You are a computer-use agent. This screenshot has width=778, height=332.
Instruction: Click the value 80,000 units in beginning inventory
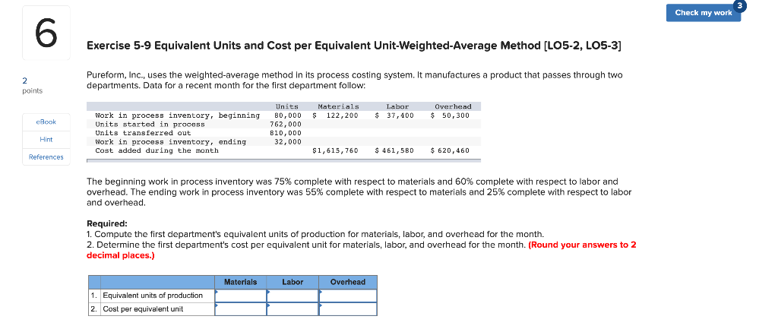288,115
